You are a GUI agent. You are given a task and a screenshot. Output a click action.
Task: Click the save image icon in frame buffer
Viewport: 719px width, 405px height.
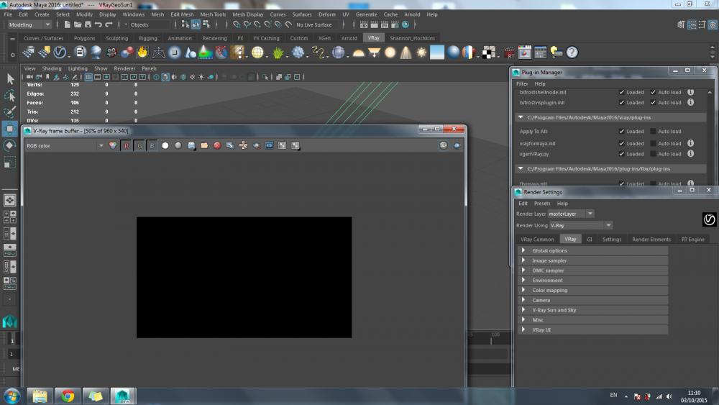coord(191,145)
